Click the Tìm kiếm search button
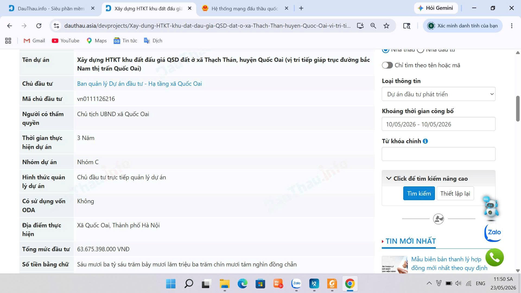 coord(419,193)
